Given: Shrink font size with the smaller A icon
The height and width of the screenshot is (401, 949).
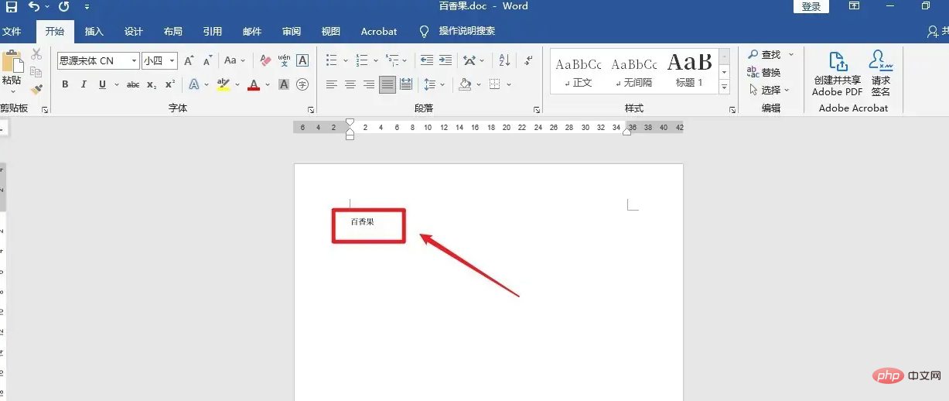Looking at the screenshot, I should pyautogui.click(x=207, y=60).
